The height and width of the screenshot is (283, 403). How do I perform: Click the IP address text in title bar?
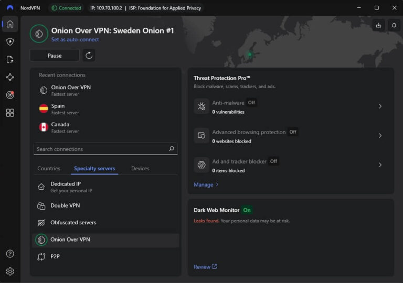click(x=106, y=8)
